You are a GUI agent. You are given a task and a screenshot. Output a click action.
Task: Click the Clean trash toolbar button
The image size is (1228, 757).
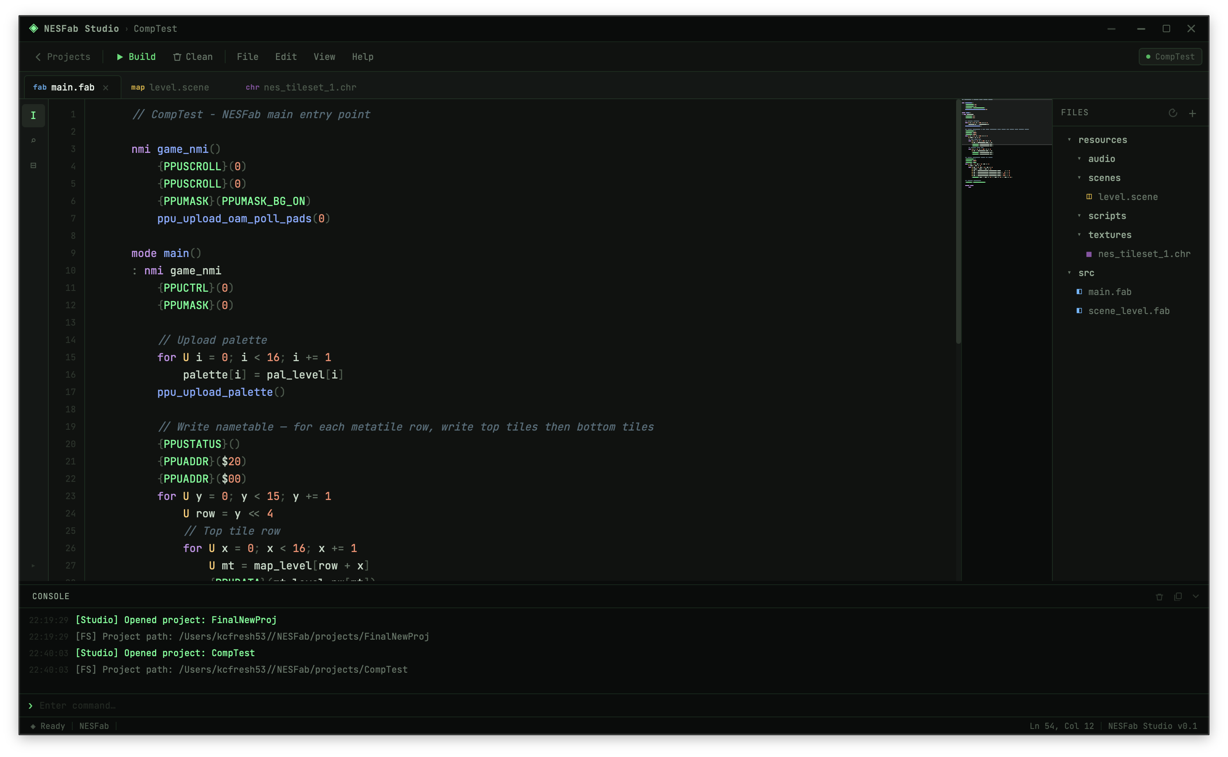point(193,57)
